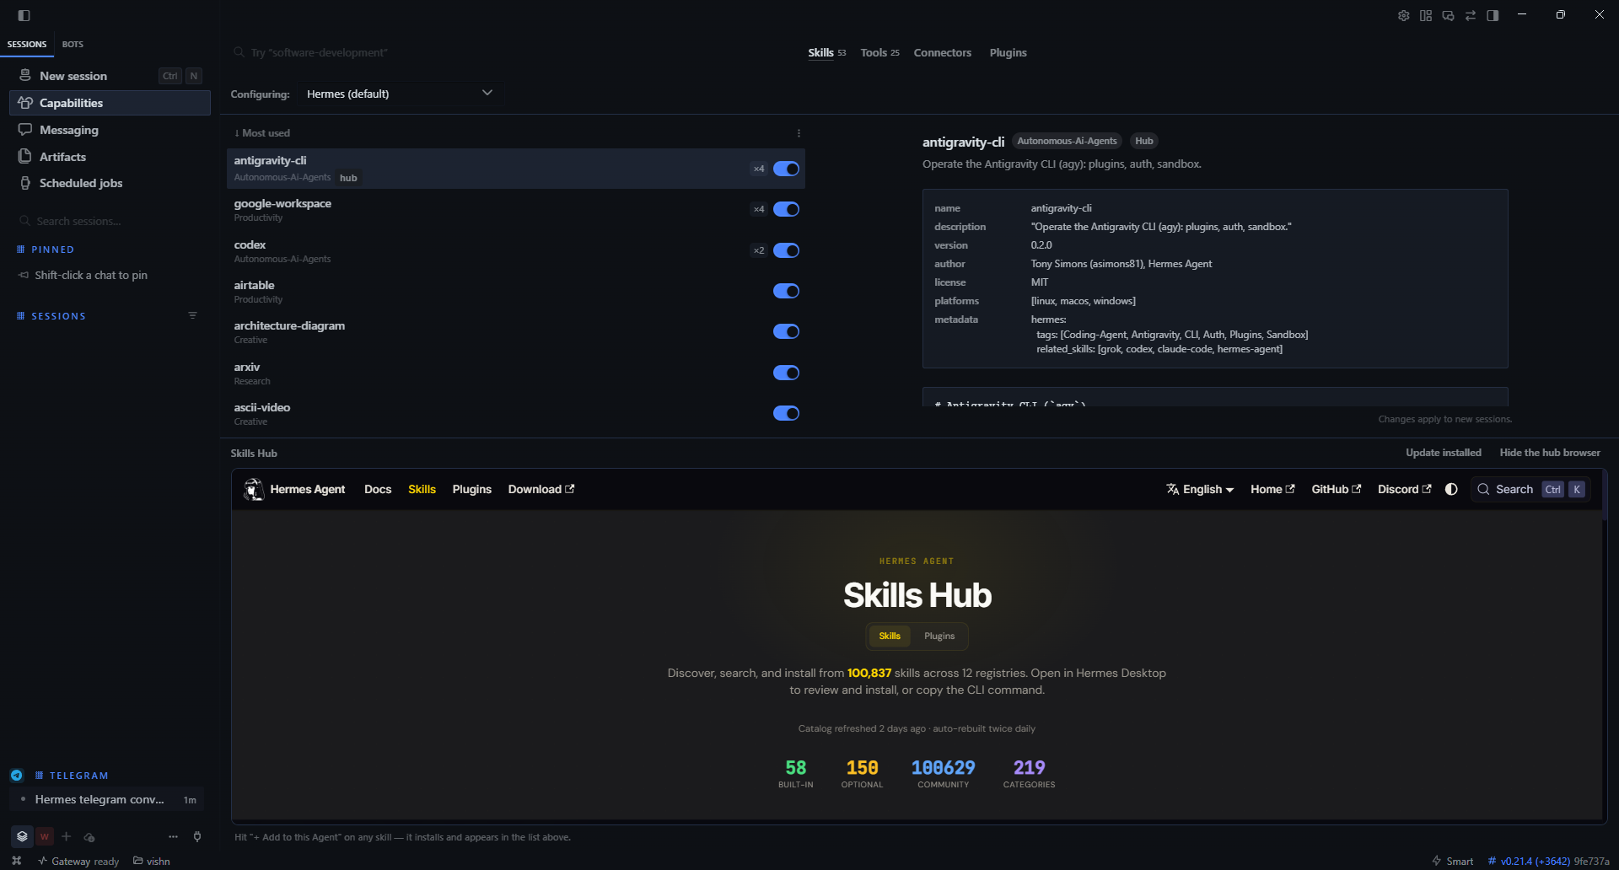This screenshot has height=870, width=1619.
Task: Open the Connectors tab
Action: (x=942, y=52)
